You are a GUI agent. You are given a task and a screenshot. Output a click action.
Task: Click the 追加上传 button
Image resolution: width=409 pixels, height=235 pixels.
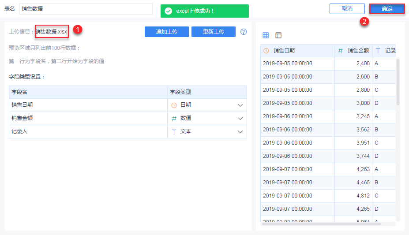(167, 32)
